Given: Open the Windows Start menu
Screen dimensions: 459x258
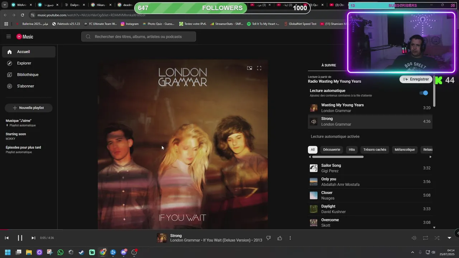Looking at the screenshot, I should point(8,252).
